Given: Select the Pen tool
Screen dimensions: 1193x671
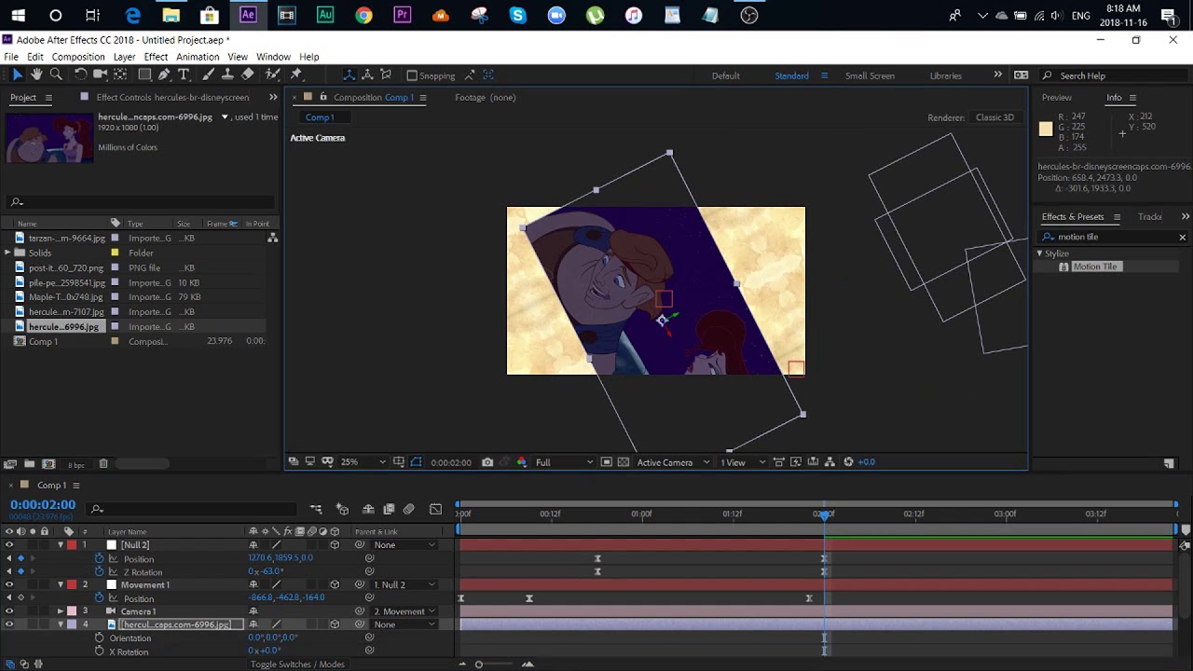Looking at the screenshot, I should click(x=164, y=75).
